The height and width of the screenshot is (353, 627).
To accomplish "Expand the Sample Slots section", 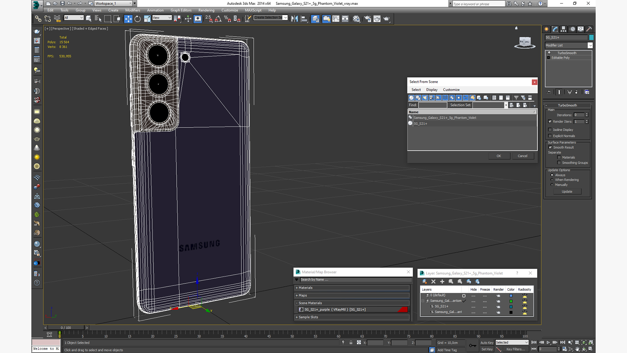I will (x=308, y=317).
